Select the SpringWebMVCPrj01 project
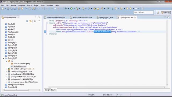The image size is (172, 97). 16,85
